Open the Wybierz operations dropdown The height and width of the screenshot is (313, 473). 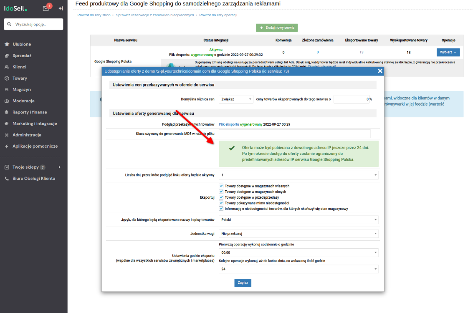[448, 53]
